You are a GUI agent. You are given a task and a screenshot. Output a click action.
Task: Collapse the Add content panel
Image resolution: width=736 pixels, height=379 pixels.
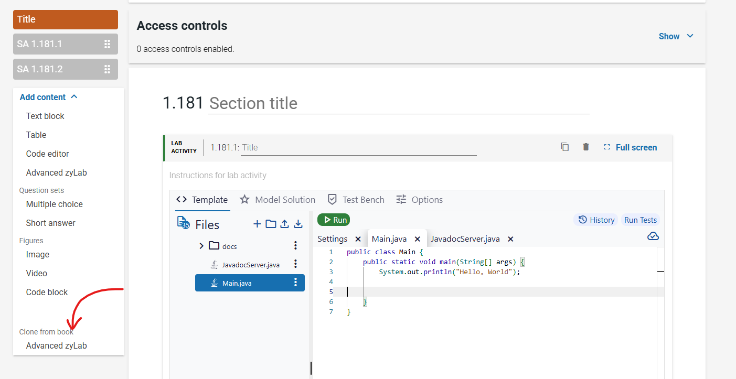coord(74,96)
